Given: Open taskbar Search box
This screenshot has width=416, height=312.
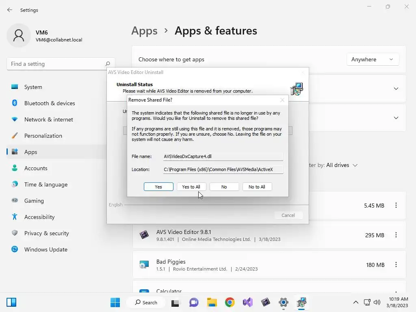Looking at the screenshot, I should pos(146,302).
